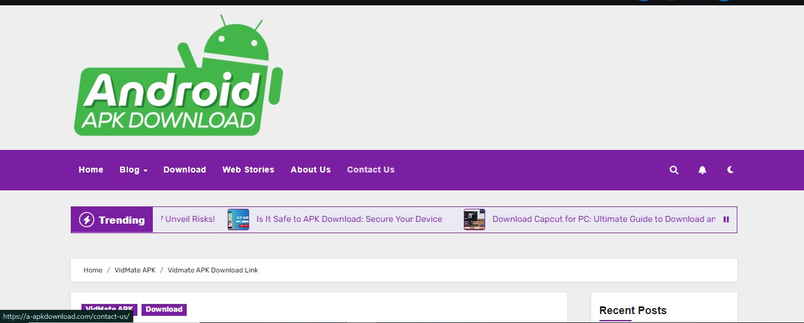The height and width of the screenshot is (323, 804).
Task: Click the Trending lightning bolt icon
Action: tap(87, 220)
